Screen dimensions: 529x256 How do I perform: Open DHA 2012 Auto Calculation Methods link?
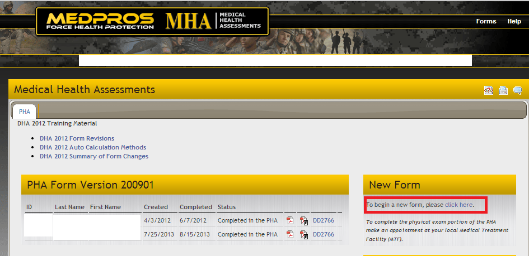click(93, 147)
